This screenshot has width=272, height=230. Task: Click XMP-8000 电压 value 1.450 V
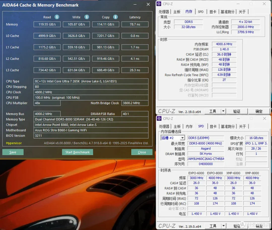pos(252,214)
